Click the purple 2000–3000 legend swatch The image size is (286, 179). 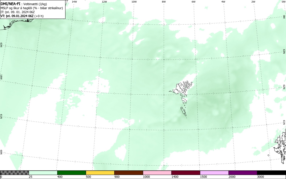(x=243, y=173)
